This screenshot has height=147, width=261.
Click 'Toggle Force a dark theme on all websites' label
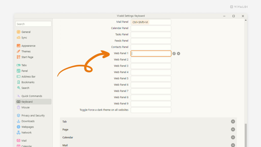(x=104, y=110)
